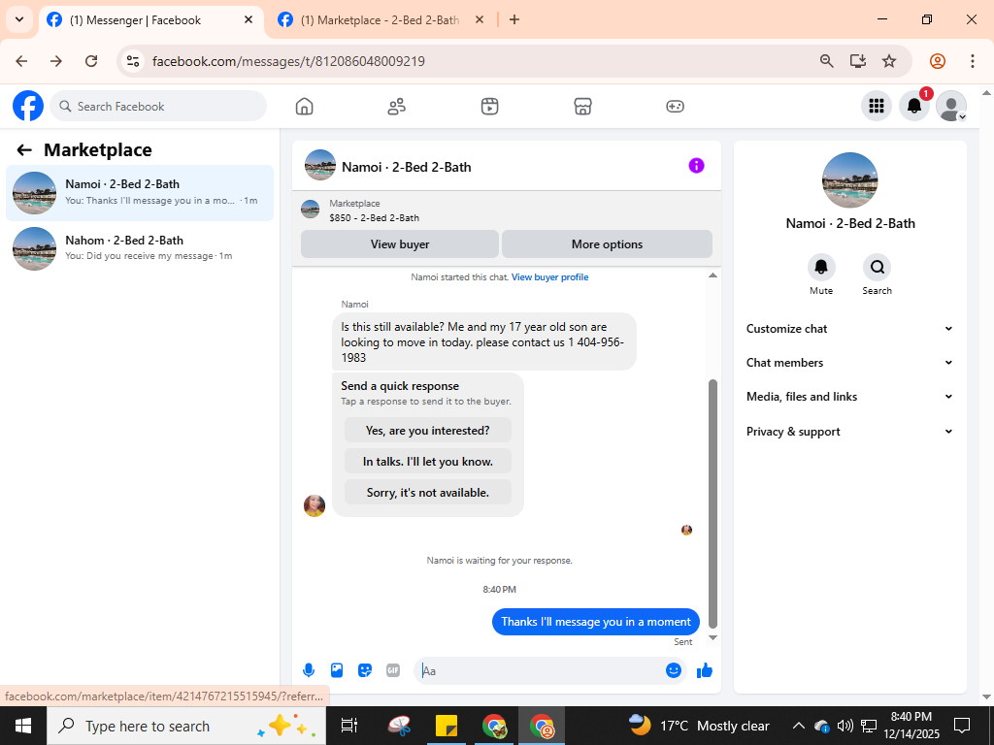Close the Marketplace browser tab
The image size is (994, 745).
pyautogui.click(x=480, y=20)
